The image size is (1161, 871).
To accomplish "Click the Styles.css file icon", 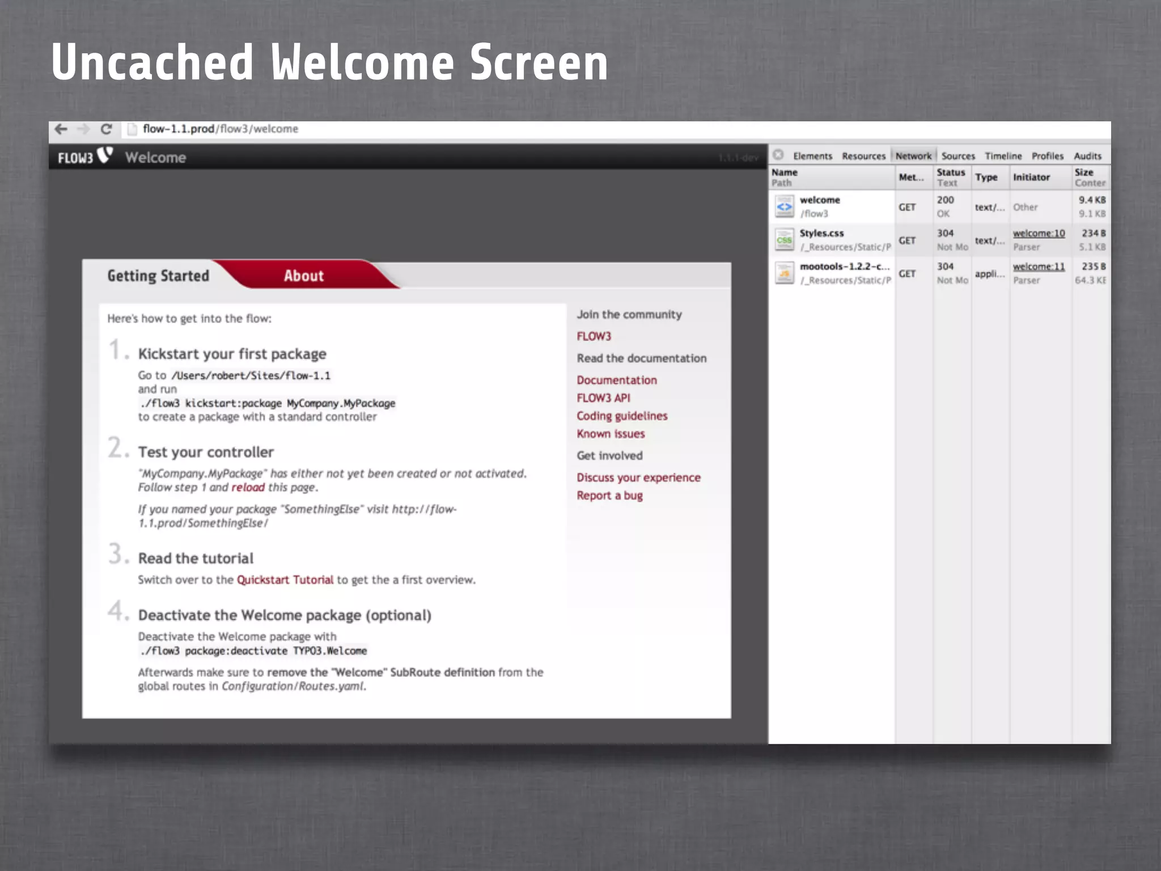I will tap(785, 240).
